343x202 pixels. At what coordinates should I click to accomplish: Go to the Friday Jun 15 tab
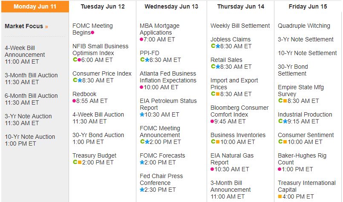[308, 6]
